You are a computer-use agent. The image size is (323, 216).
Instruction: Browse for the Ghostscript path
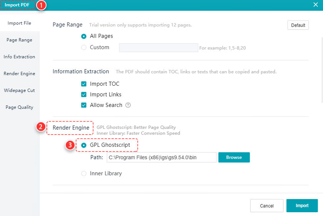[x=234, y=157]
